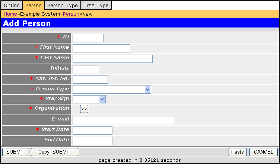Screen dimensions: 280x164
Task: Click the Paste button
Action: 238,152
